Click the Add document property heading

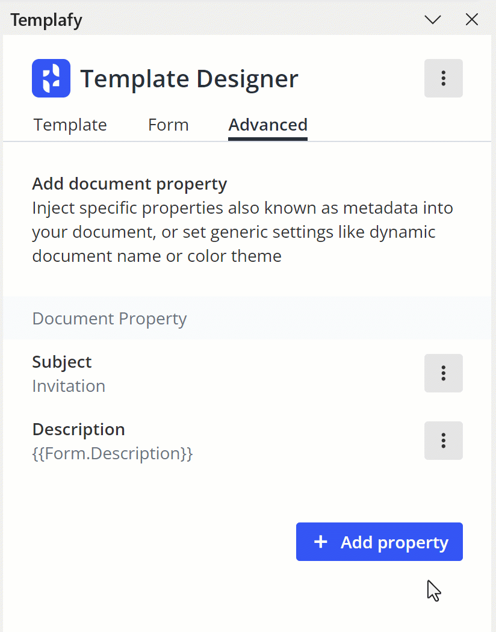tap(130, 184)
